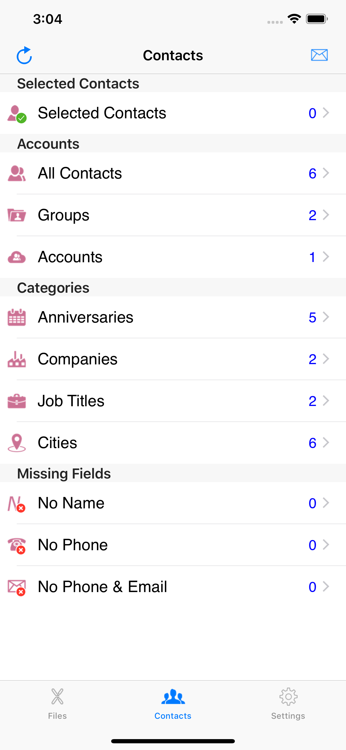The width and height of the screenshot is (346, 750).
Task: Tap the Groups count number 2
Action: pos(312,215)
